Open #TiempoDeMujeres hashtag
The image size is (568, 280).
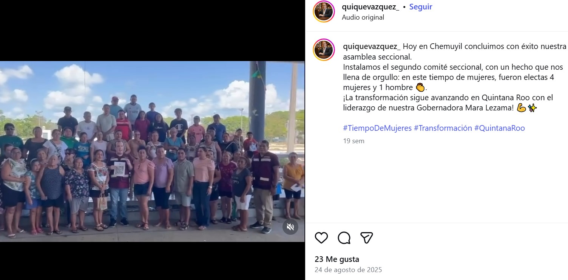[377, 128]
